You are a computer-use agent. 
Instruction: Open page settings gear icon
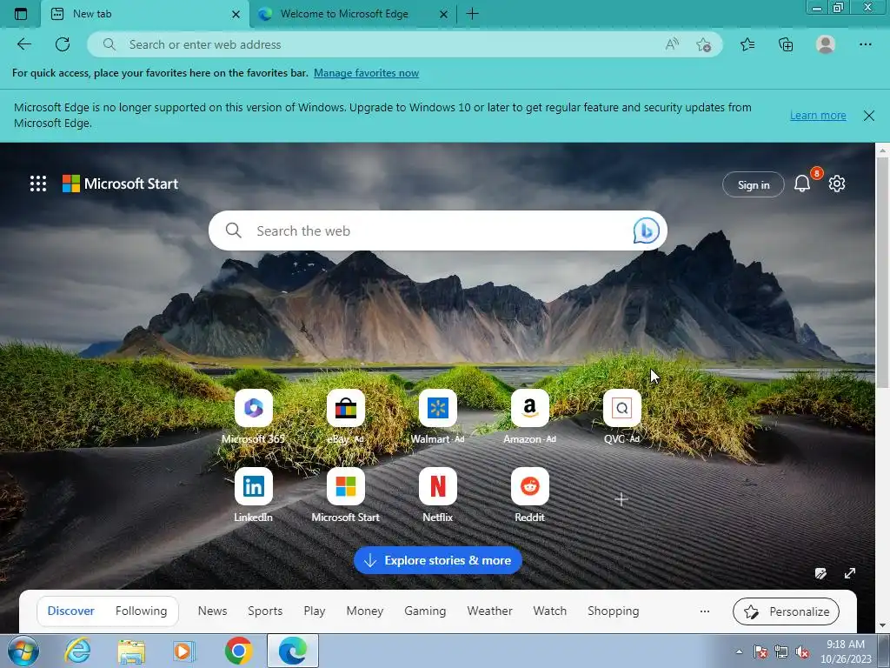click(x=837, y=184)
